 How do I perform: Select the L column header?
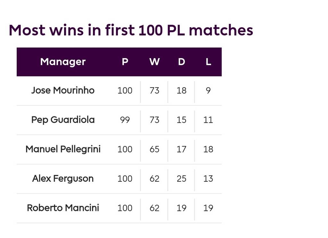(208, 62)
